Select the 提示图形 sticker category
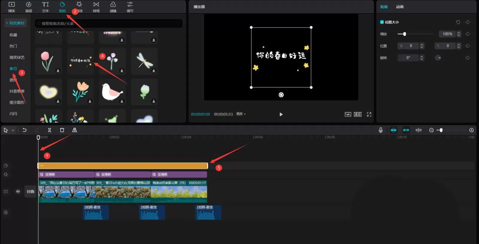Image resolution: width=479 pixels, height=244 pixels. (17, 103)
